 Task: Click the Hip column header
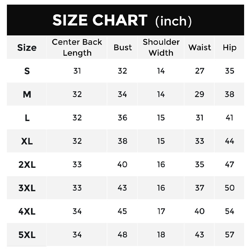pos(230,48)
